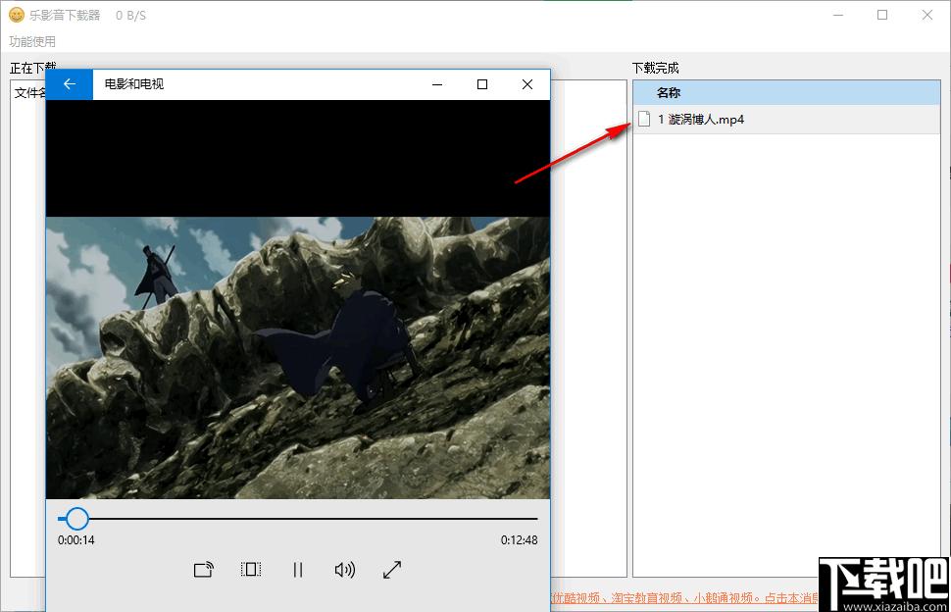951x612 pixels.
Task: Maximize the 乐影音下载器 main window
Action: 882,15
